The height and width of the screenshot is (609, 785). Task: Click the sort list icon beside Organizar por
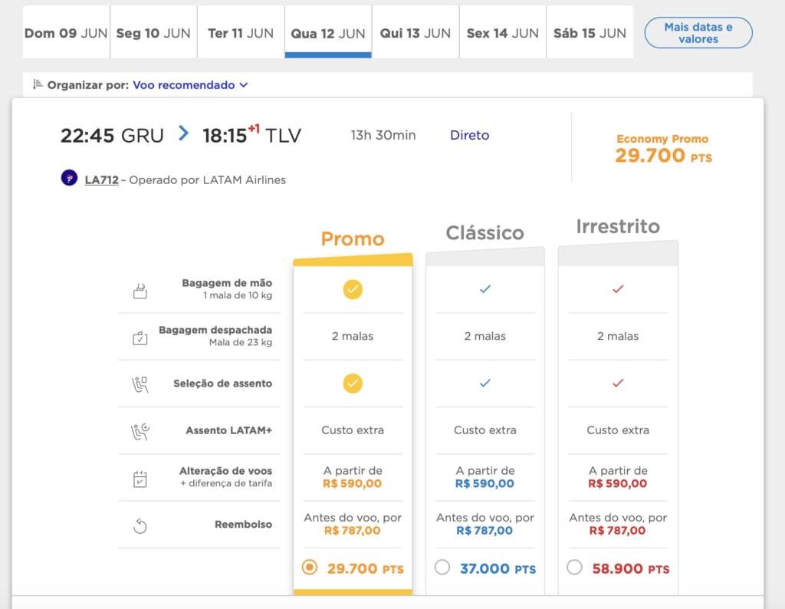(x=38, y=84)
